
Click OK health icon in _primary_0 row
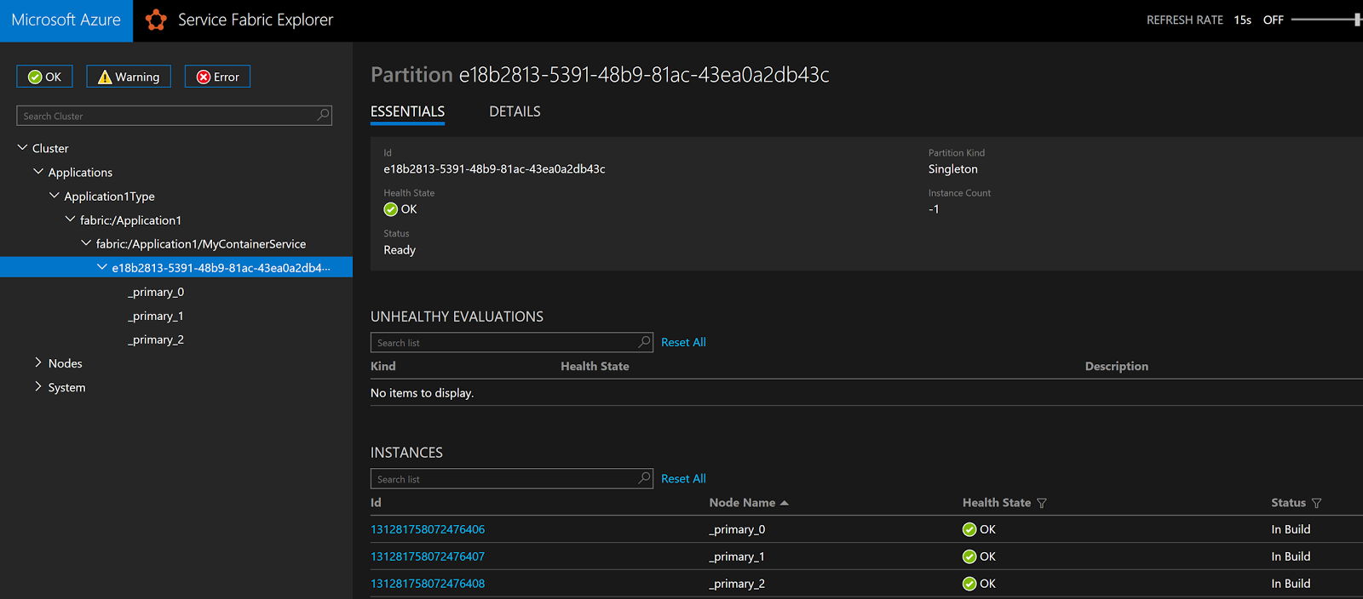(969, 529)
